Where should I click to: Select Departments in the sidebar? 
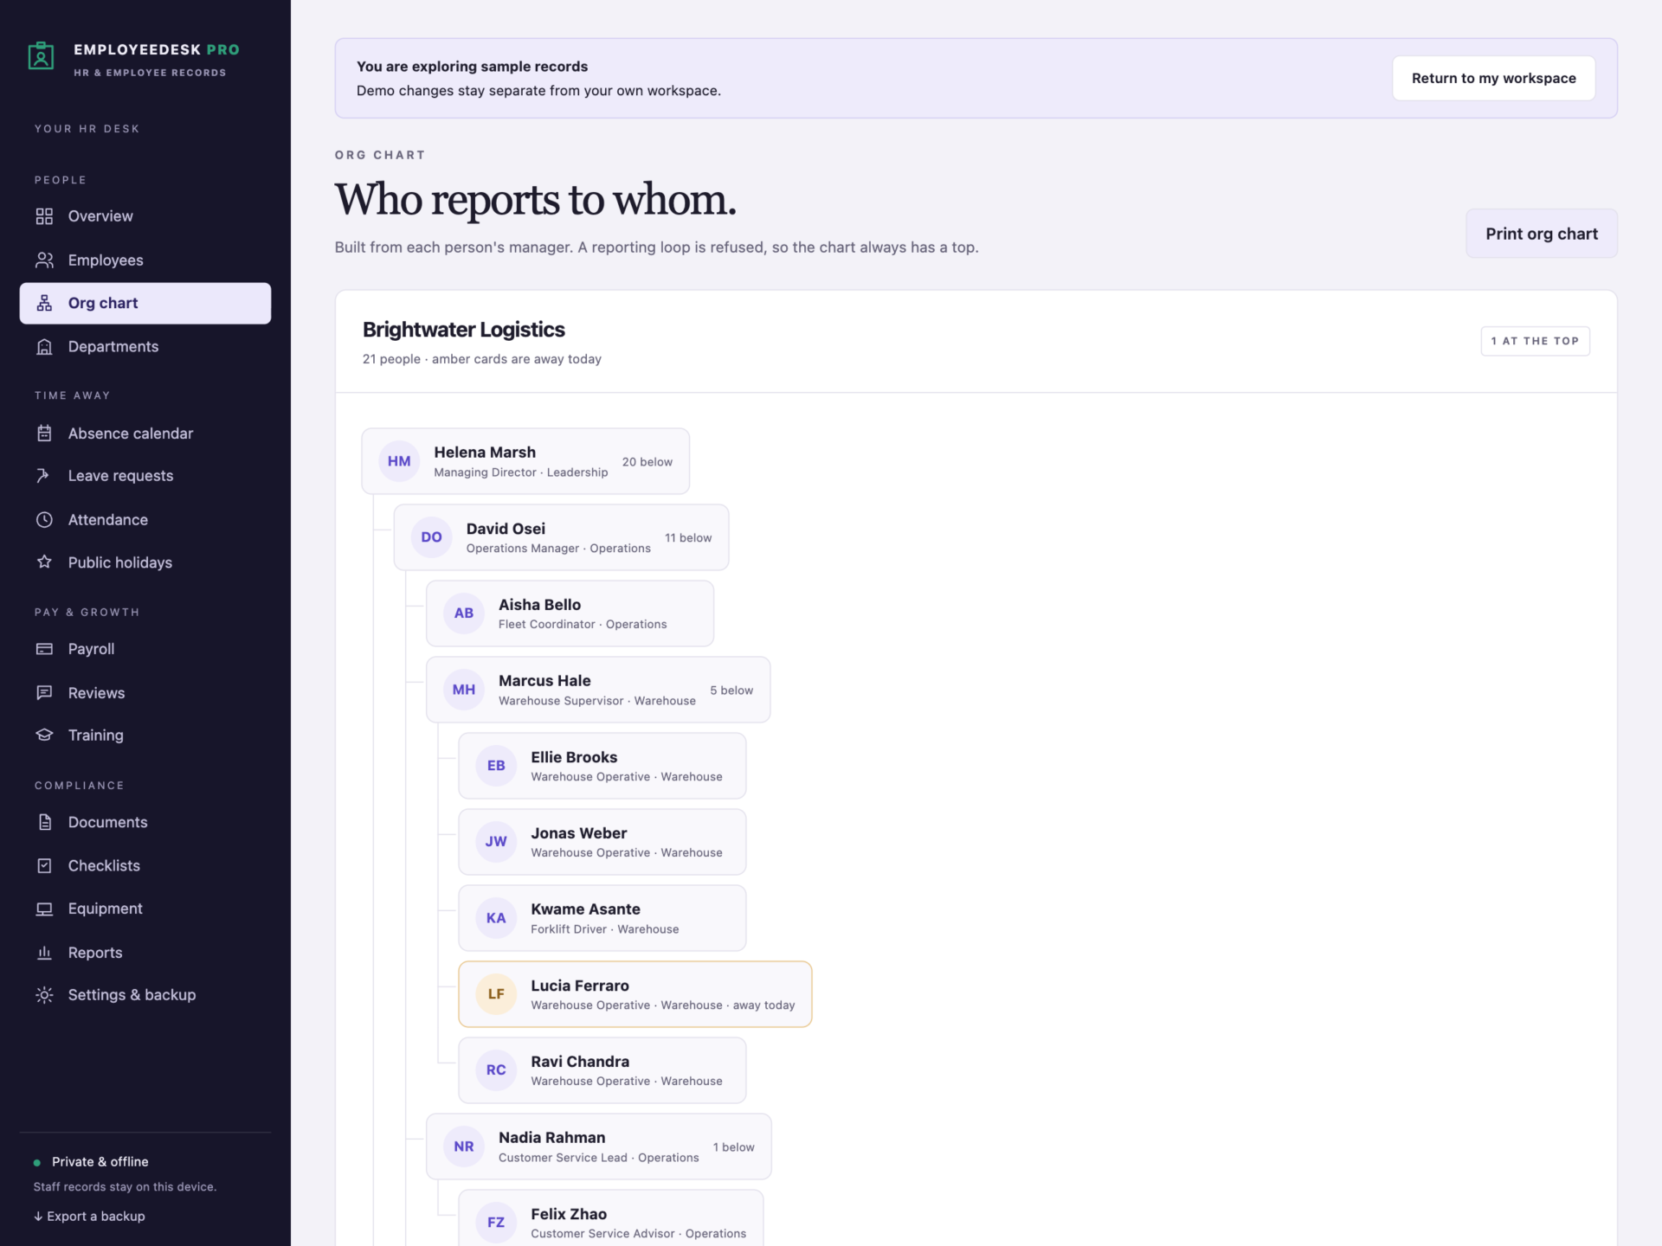coord(145,346)
